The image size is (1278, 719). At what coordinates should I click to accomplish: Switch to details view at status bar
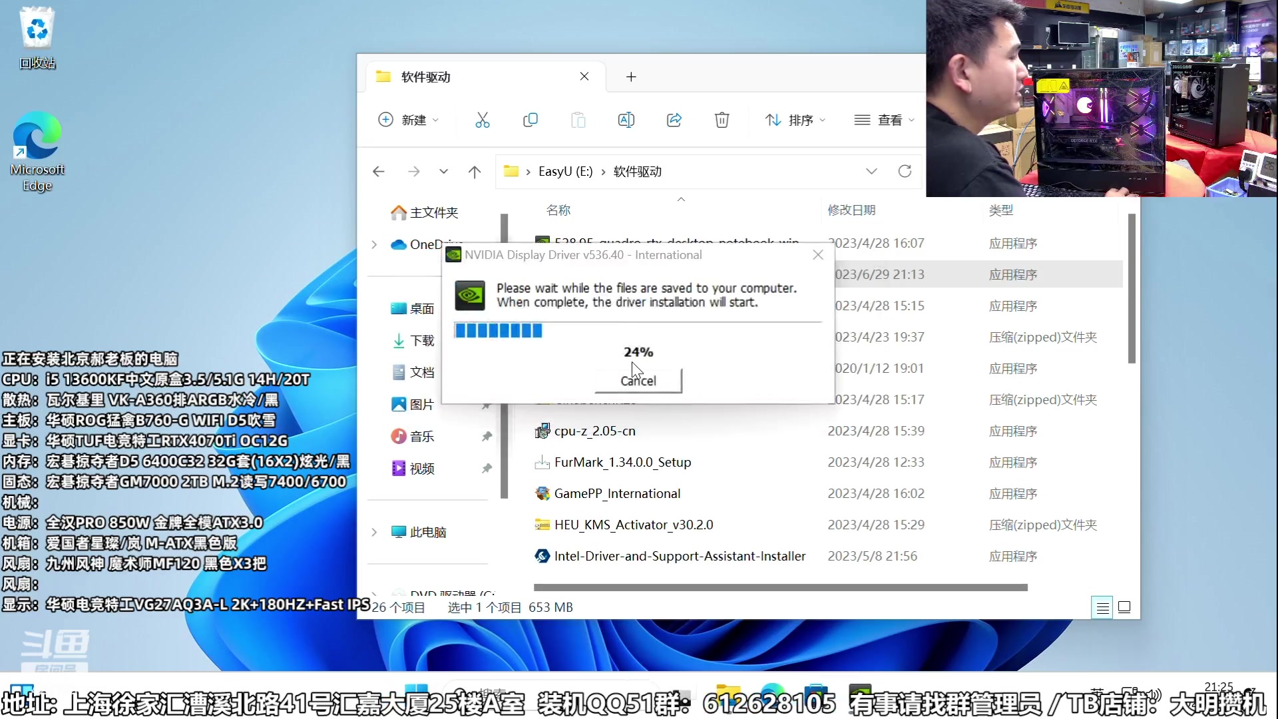click(x=1102, y=607)
